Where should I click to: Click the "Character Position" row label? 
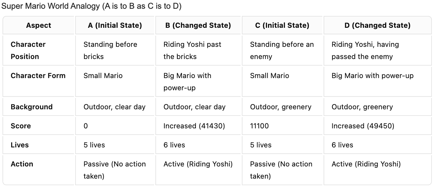pyautogui.click(x=28, y=51)
